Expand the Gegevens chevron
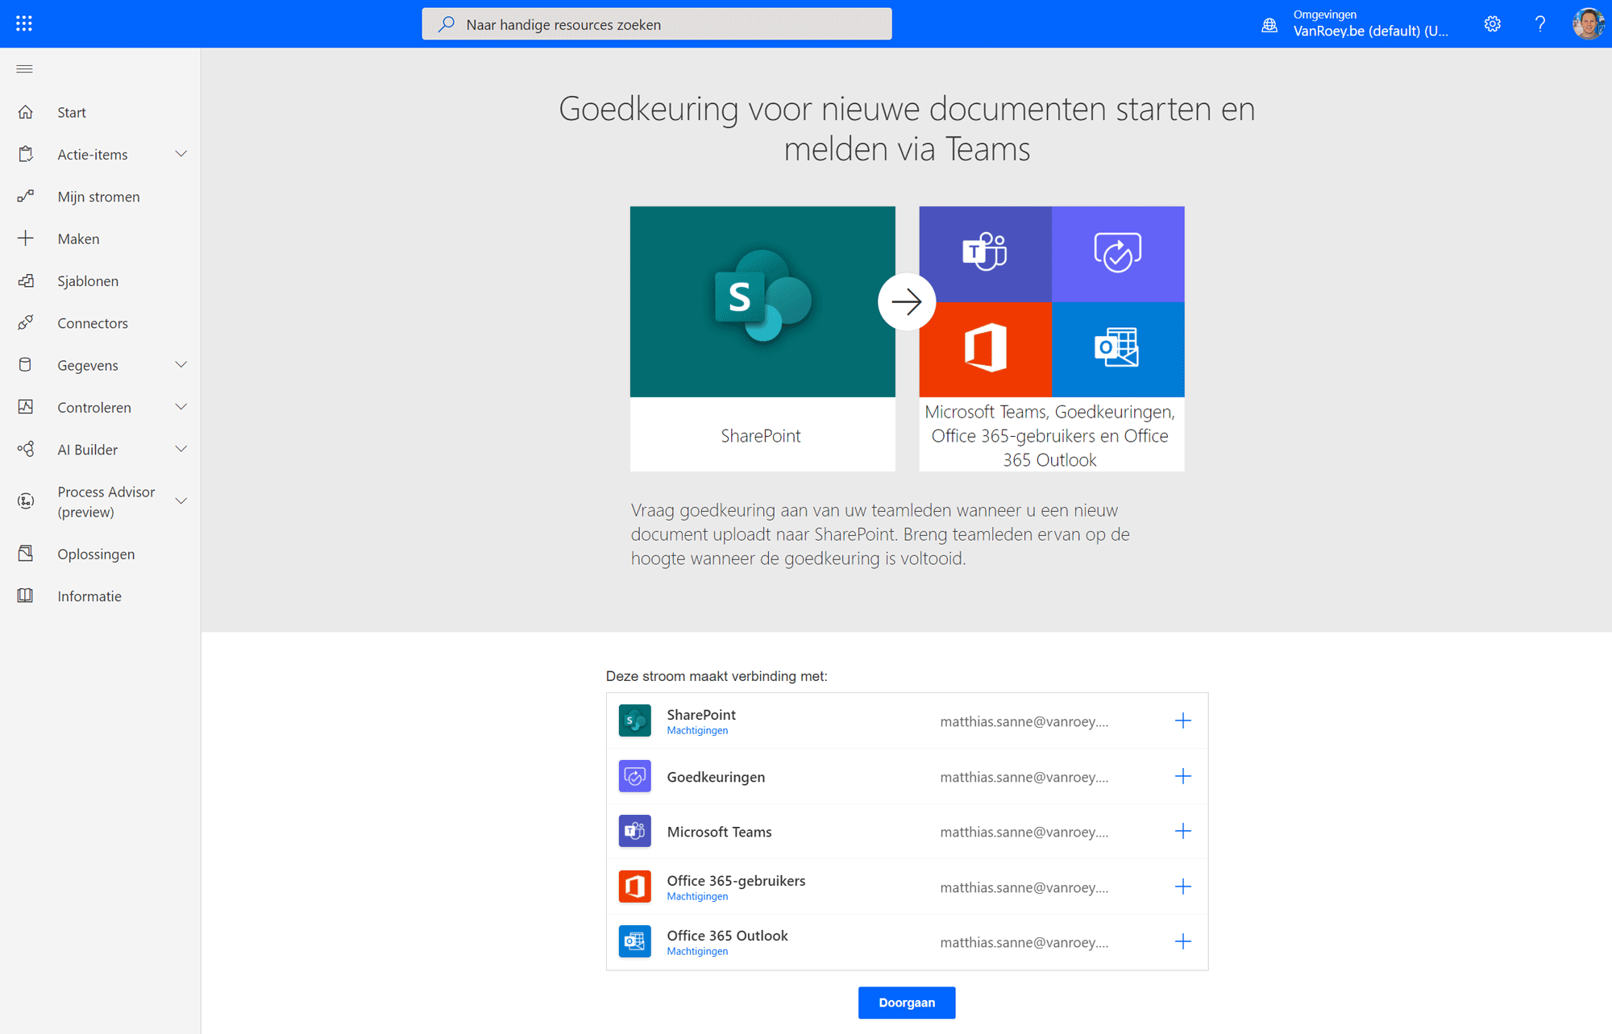The height and width of the screenshot is (1034, 1612). pyautogui.click(x=181, y=364)
